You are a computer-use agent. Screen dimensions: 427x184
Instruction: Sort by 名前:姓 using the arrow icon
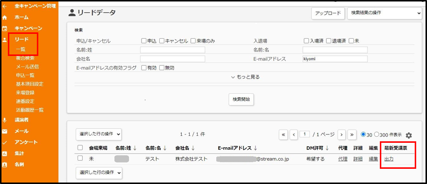coord(135,148)
